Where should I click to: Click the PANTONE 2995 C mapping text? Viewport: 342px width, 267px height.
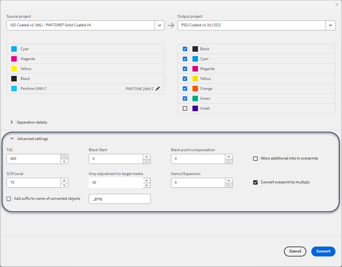[x=140, y=89]
